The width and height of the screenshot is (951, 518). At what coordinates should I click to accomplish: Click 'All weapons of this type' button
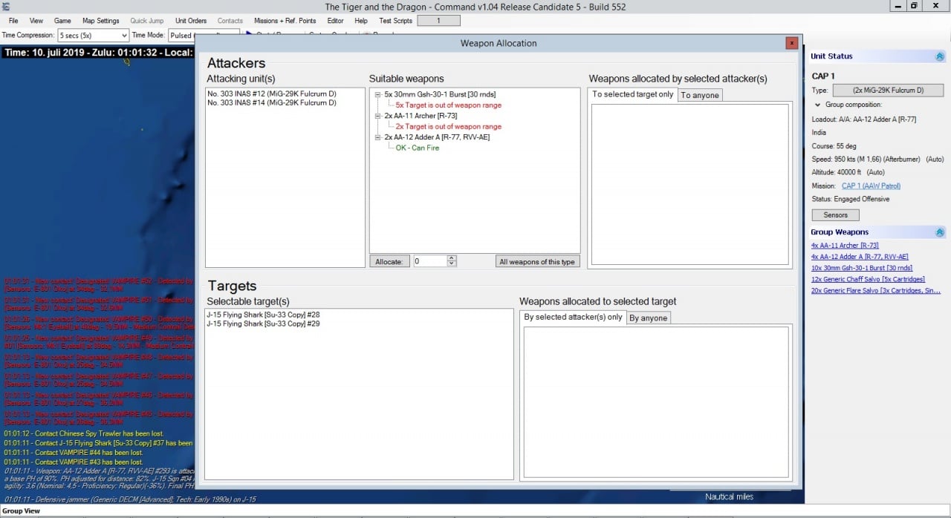click(x=537, y=261)
